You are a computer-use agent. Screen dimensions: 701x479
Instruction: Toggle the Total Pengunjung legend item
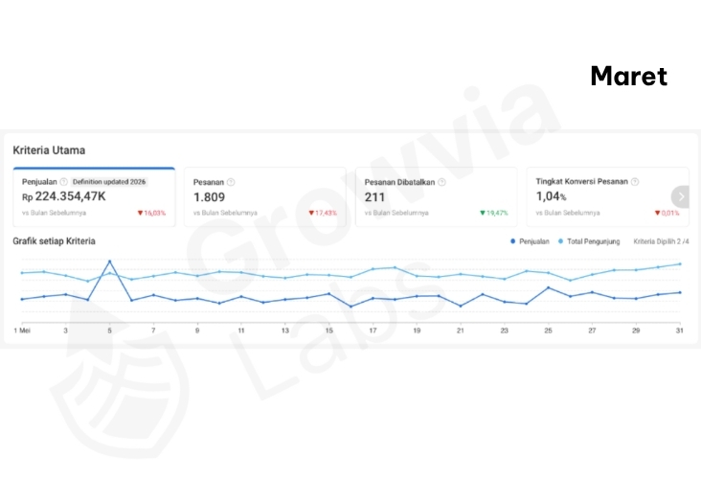[589, 241]
